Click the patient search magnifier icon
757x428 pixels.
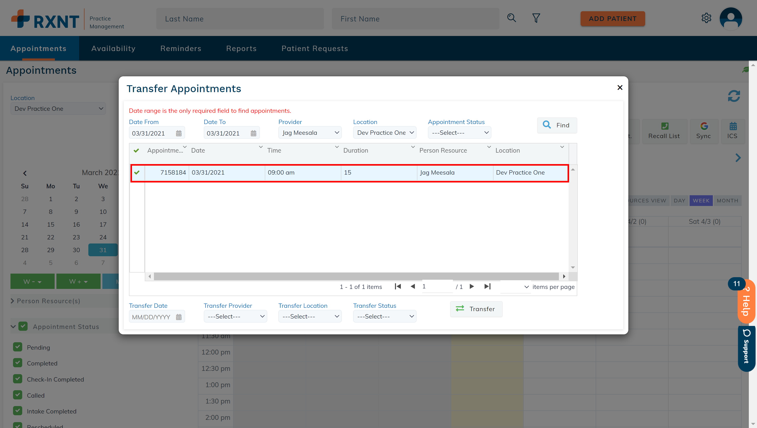[x=512, y=18]
